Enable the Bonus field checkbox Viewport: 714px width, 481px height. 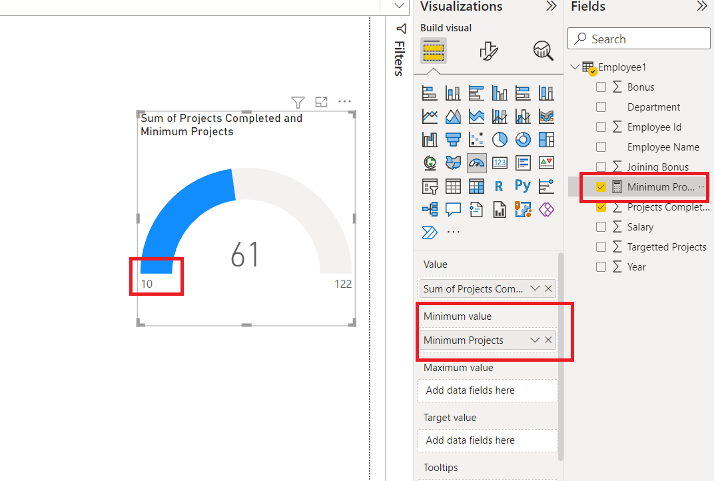tap(601, 87)
